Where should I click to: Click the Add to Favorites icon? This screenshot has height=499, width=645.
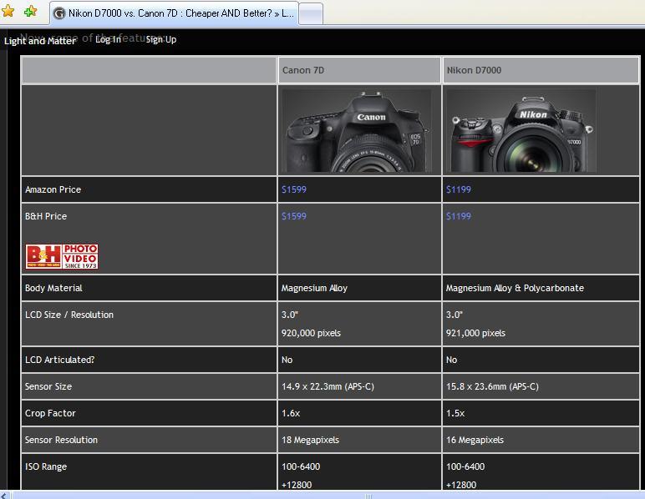31,12
